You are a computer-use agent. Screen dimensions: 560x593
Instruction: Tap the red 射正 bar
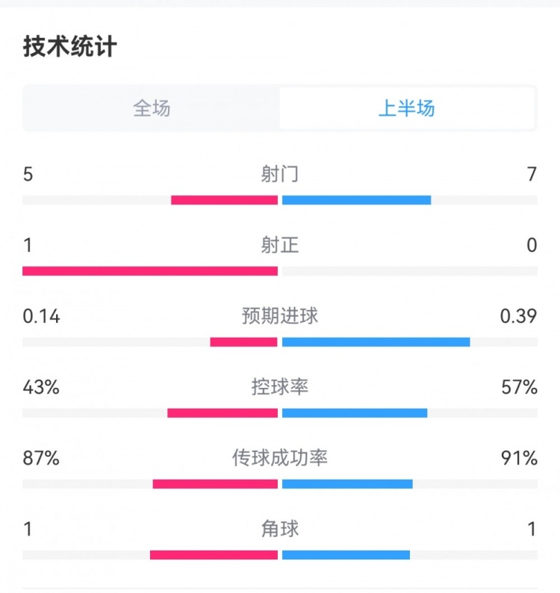click(150, 271)
